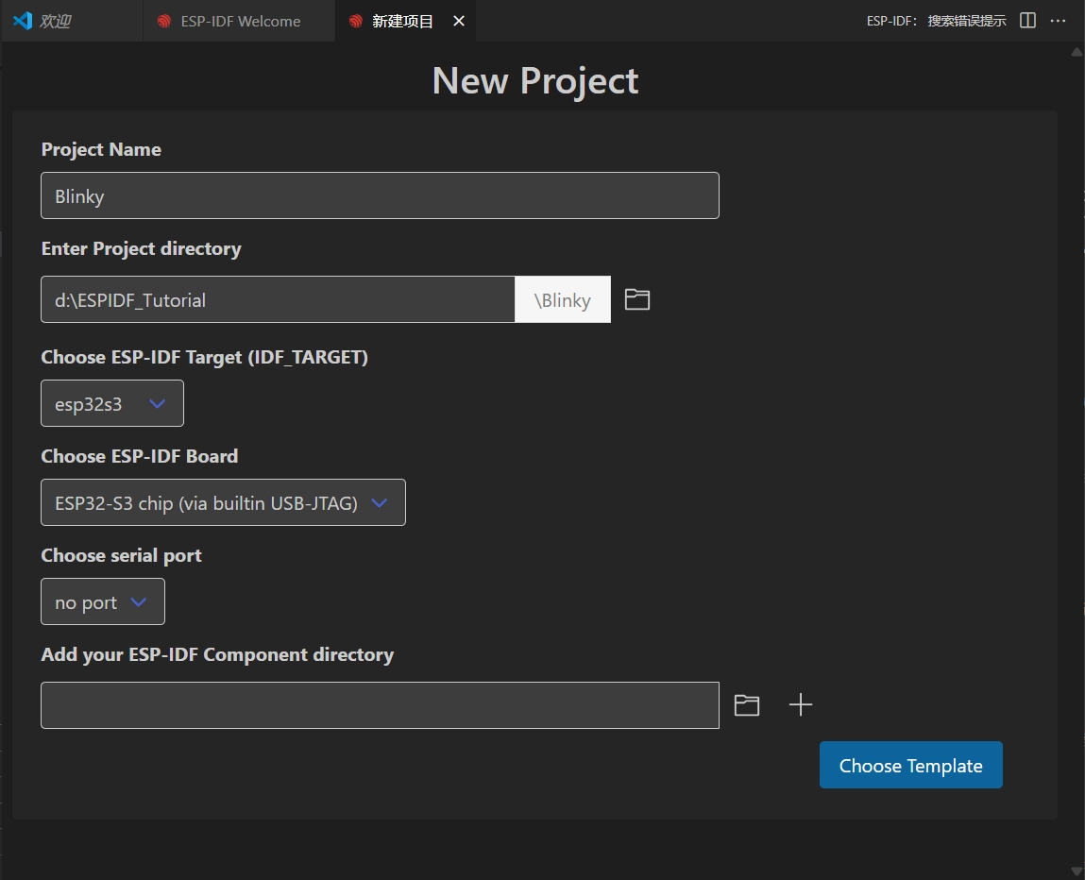The height and width of the screenshot is (880, 1085).
Task: Click the empty component directory input
Action: (380, 705)
